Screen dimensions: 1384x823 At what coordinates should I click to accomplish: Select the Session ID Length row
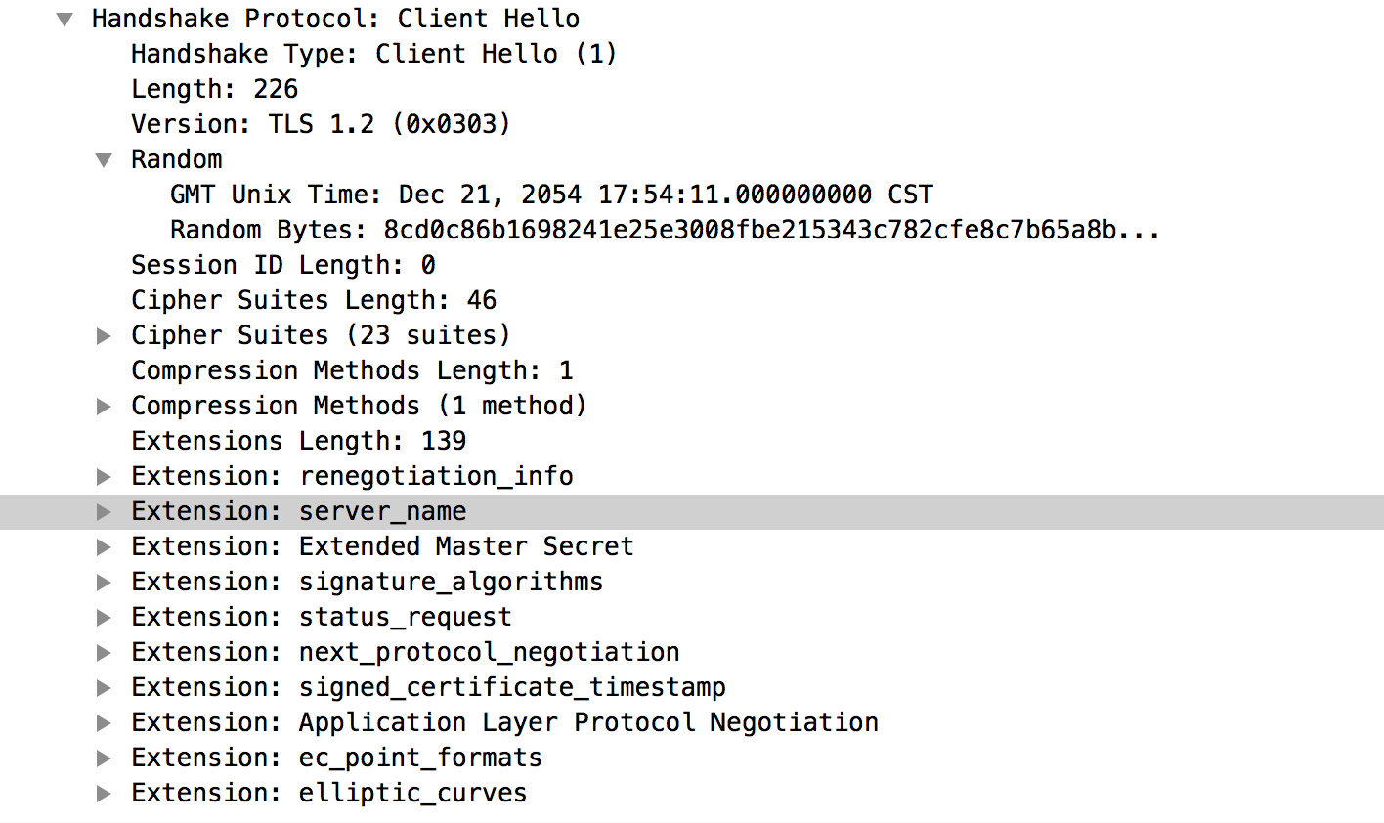coord(283,265)
